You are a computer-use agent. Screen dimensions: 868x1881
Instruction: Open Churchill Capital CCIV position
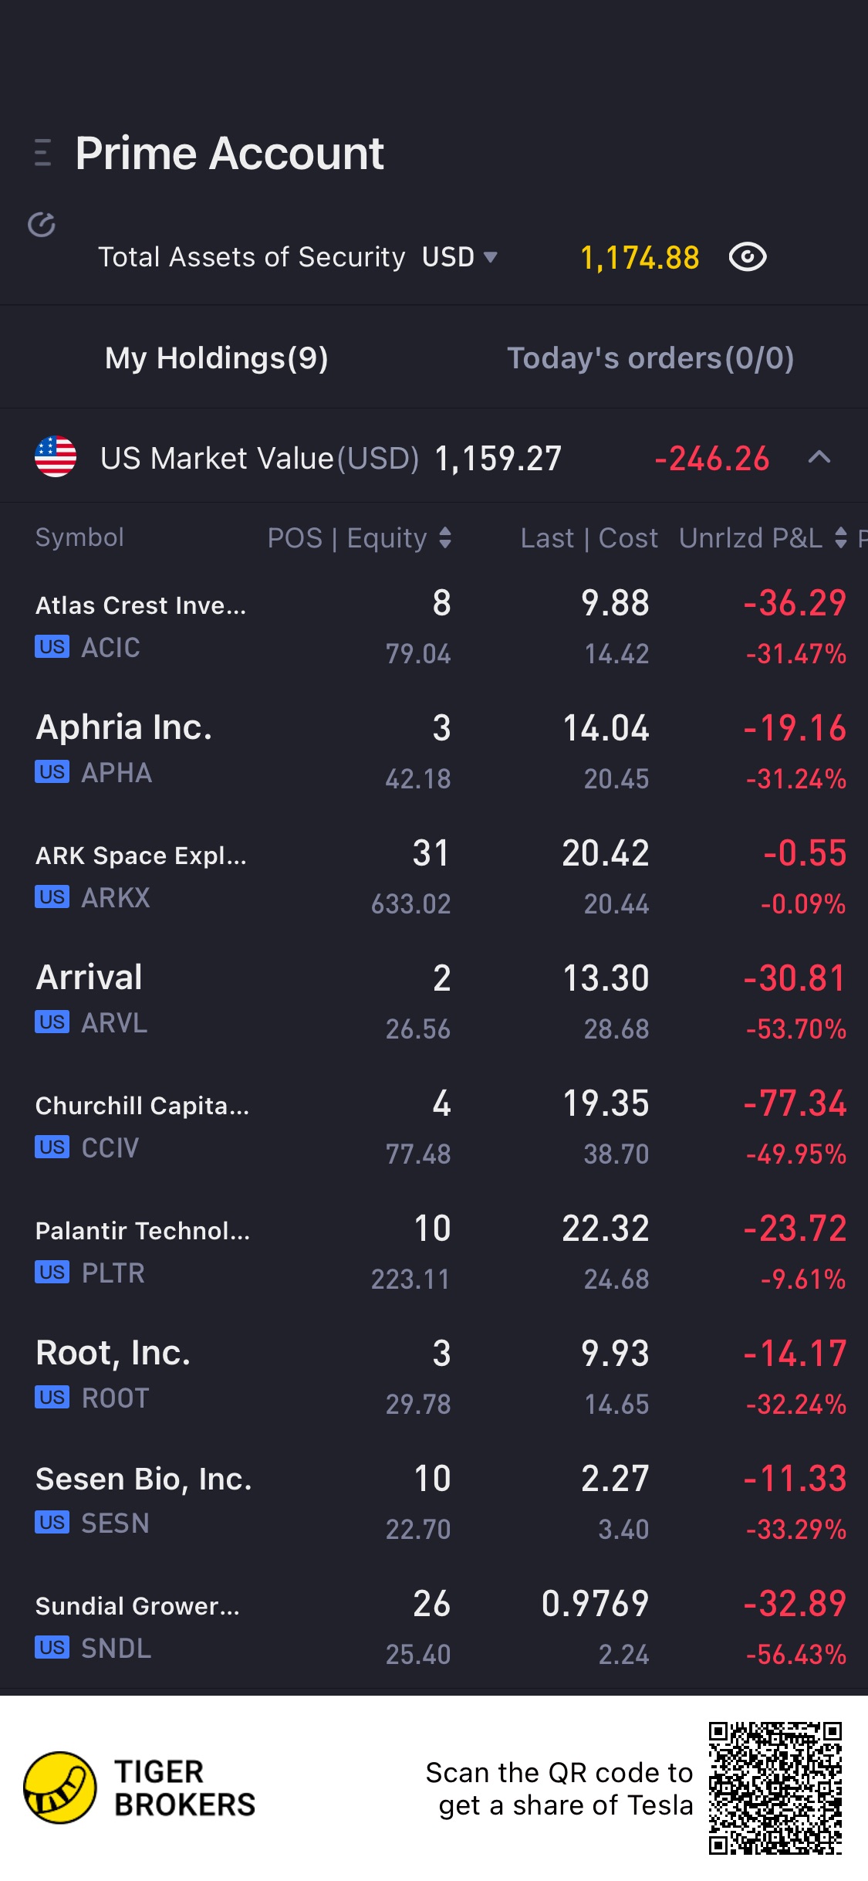(x=434, y=1127)
